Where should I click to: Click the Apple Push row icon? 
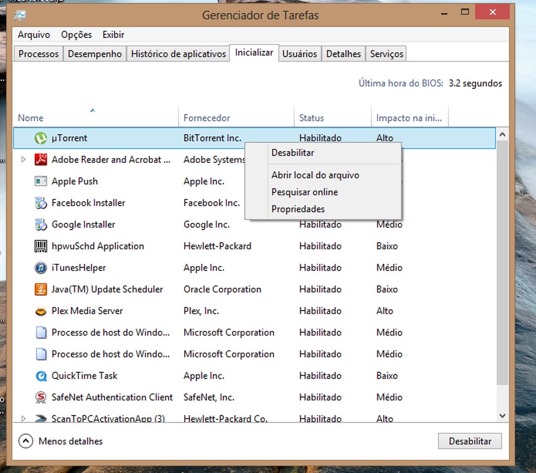(41, 181)
